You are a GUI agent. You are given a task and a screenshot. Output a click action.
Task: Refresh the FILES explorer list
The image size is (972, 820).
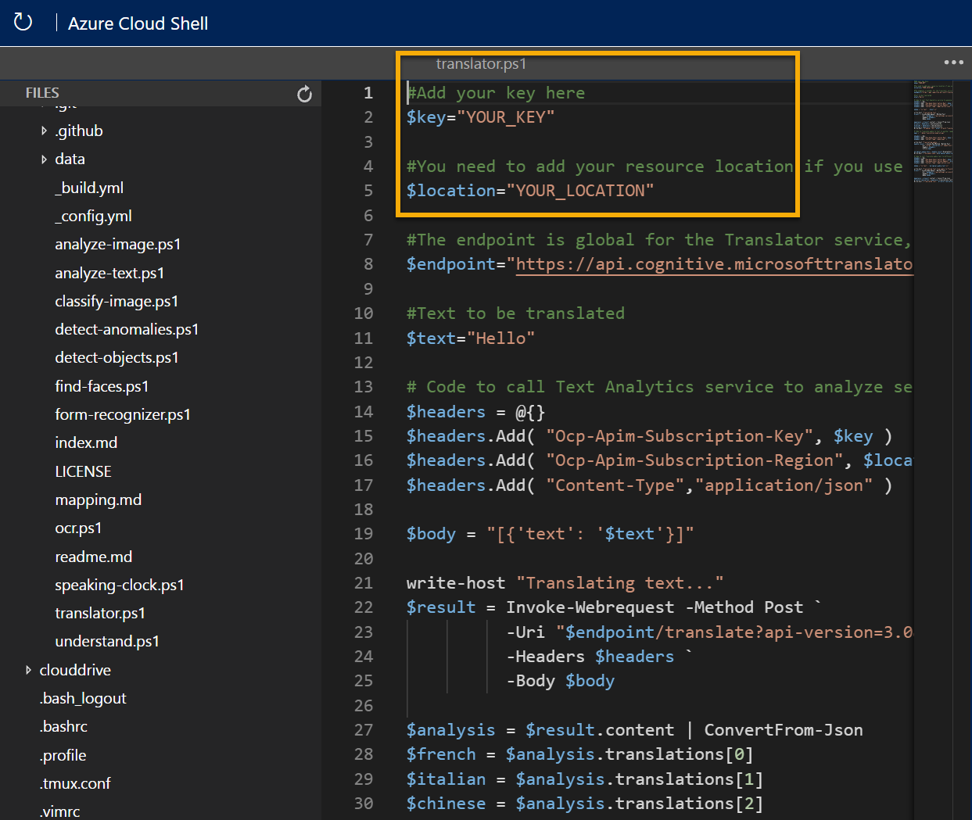click(304, 94)
